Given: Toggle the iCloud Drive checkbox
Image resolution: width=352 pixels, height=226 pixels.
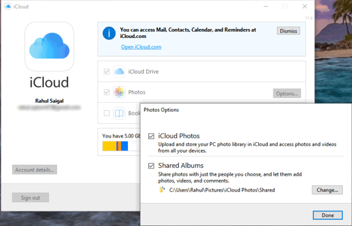Looking at the screenshot, I should pyautogui.click(x=106, y=72).
